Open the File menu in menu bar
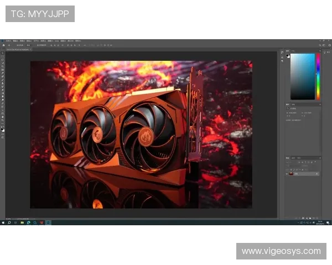332x265 pixels. click(x=8, y=40)
